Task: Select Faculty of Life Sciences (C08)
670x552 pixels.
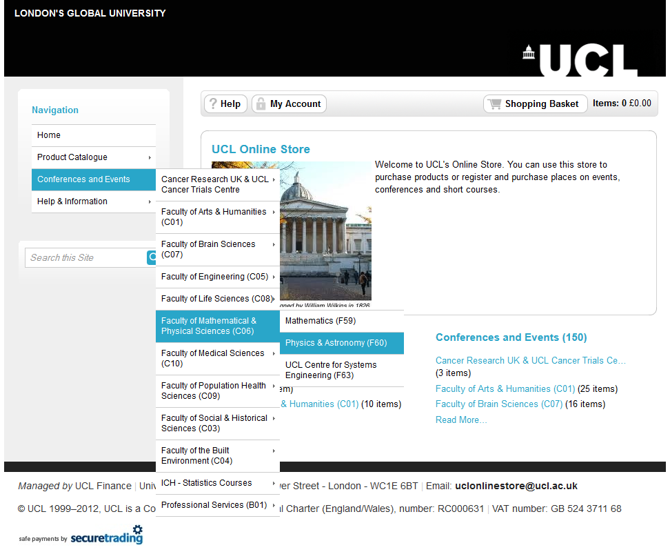Action: [x=218, y=299]
